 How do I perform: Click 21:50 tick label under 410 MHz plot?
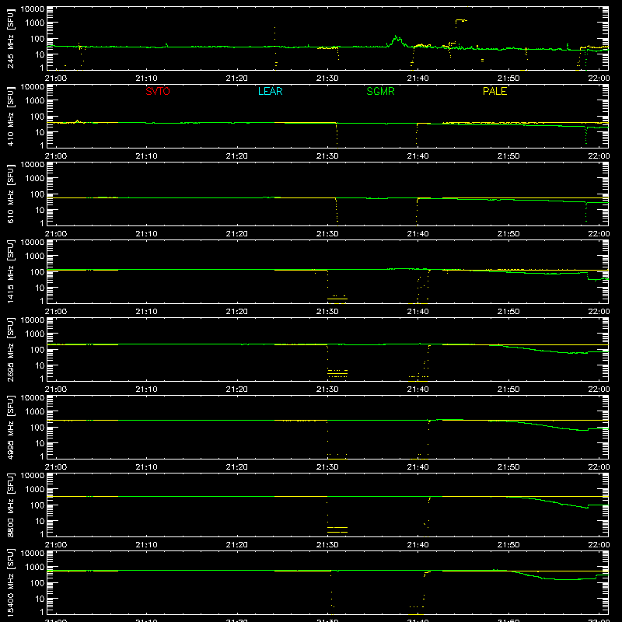click(508, 156)
